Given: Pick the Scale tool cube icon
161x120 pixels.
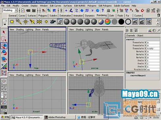Looking at the screenshot, I should 4,59.
